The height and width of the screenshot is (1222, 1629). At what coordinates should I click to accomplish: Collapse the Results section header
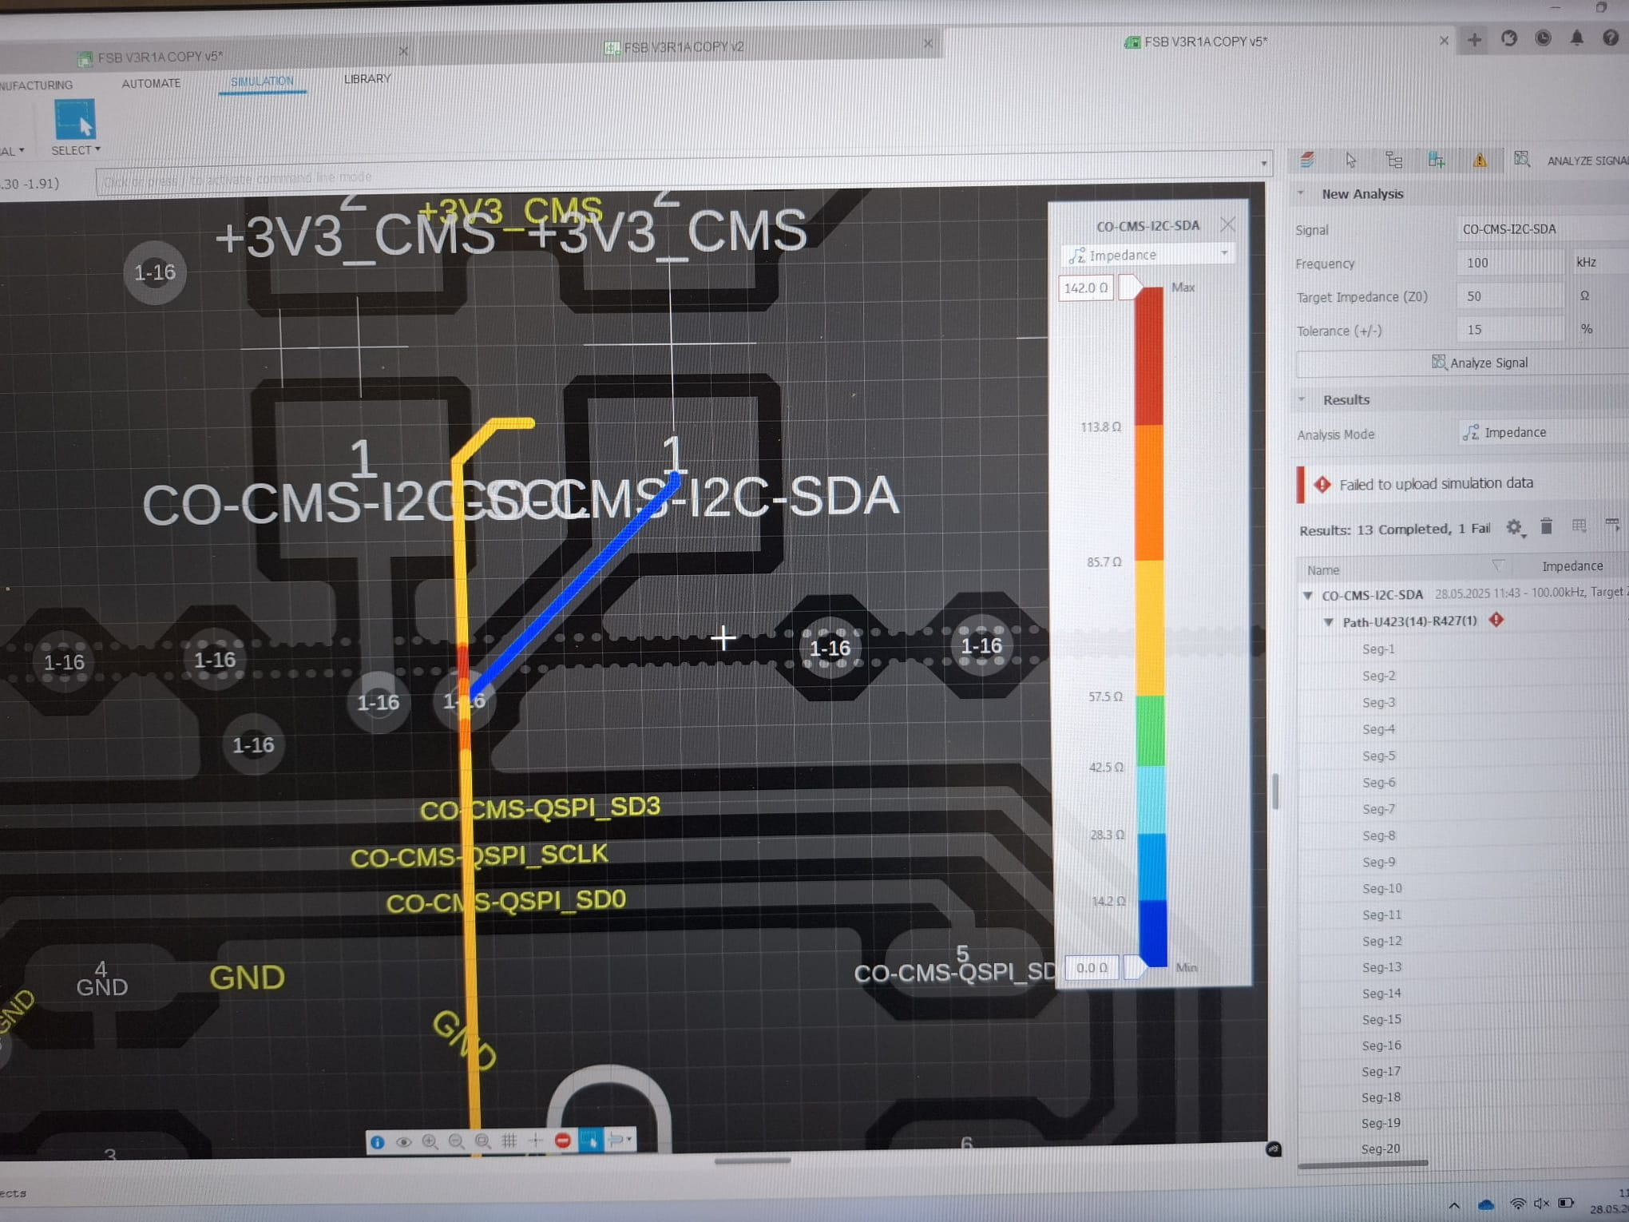coord(1302,399)
